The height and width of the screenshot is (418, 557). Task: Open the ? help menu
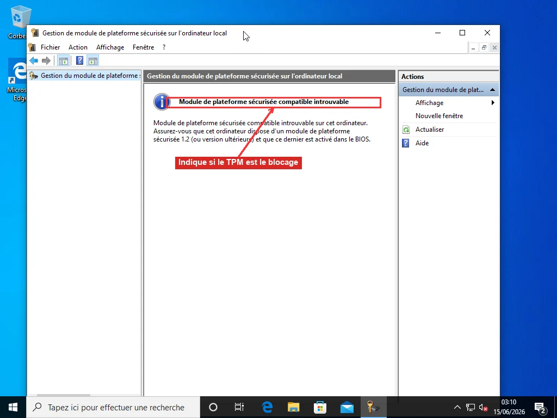point(164,47)
